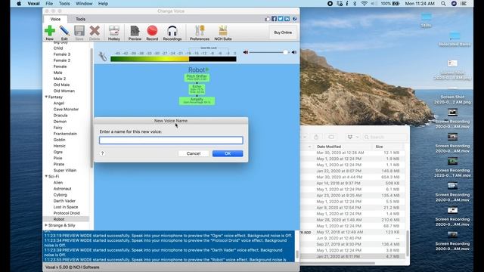Click the LinkedIn share icon
This screenshot has height=272, width=484.
point(287,19)
